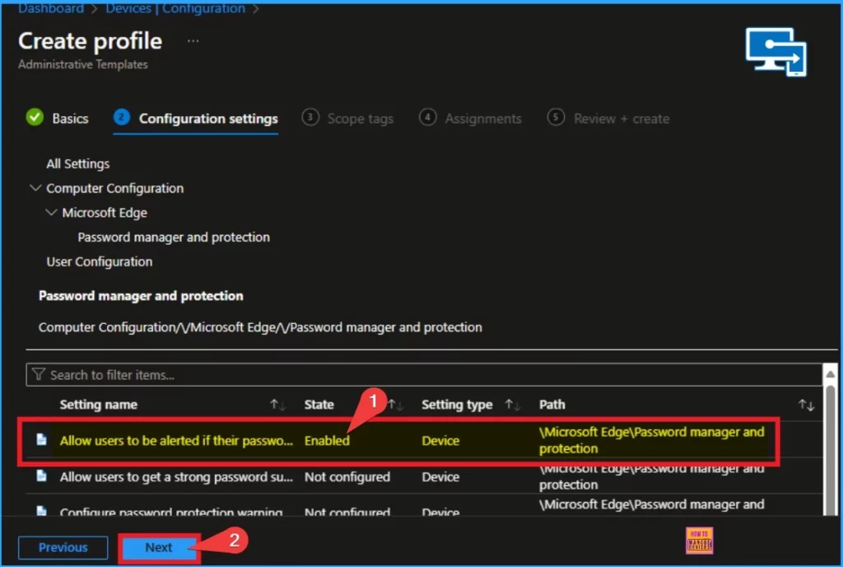This screenshot has height=567, width=843.
Task: Sort by the State column header
Action: click(319, 405)
